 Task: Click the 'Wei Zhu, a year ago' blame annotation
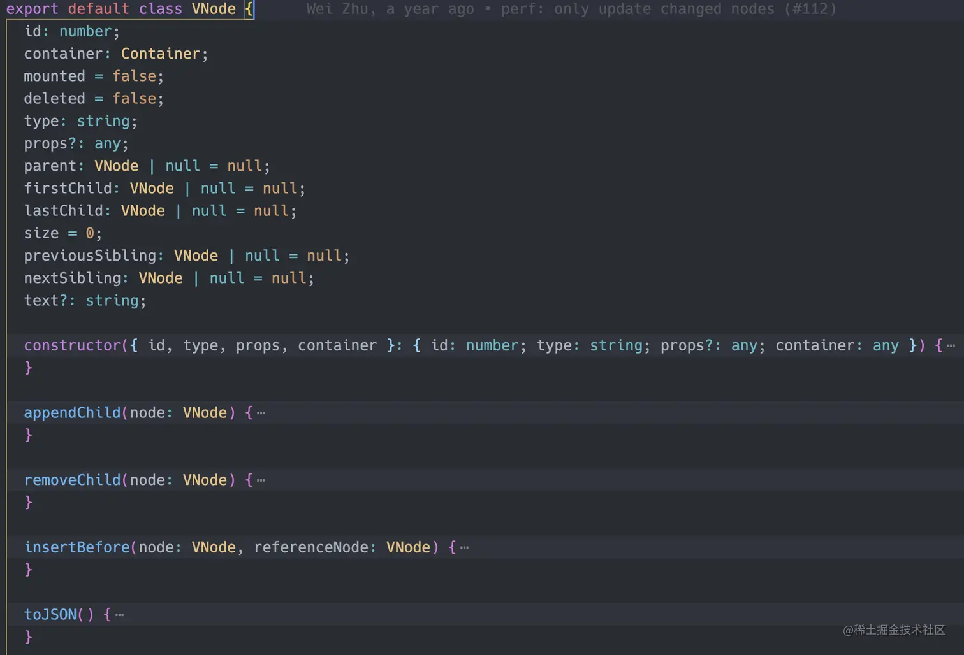390,9
